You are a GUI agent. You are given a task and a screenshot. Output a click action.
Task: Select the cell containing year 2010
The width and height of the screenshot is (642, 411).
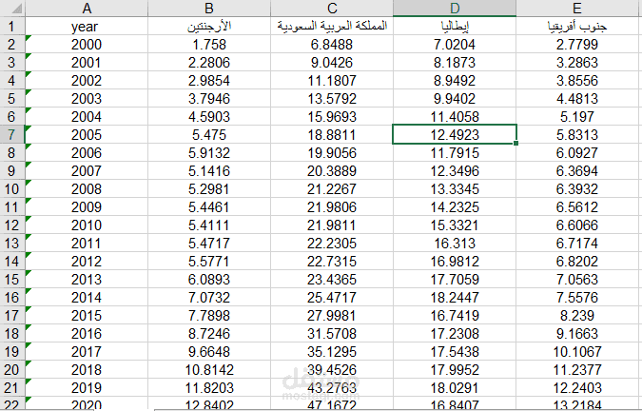click(87, 225)
